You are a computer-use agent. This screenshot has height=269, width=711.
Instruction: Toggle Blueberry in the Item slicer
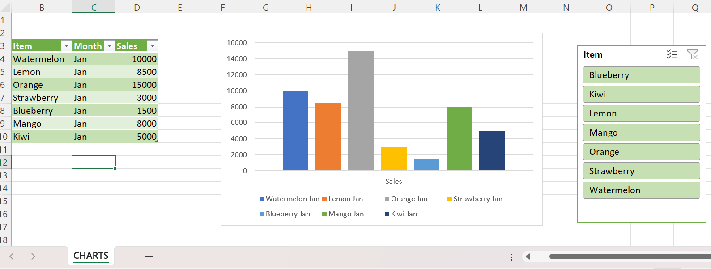click(641, 75)
